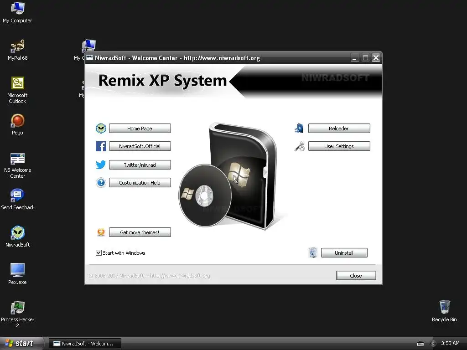Select the NiwradSoft alien desktop icon
Screen dimensions: 467x350
(18, 237)
